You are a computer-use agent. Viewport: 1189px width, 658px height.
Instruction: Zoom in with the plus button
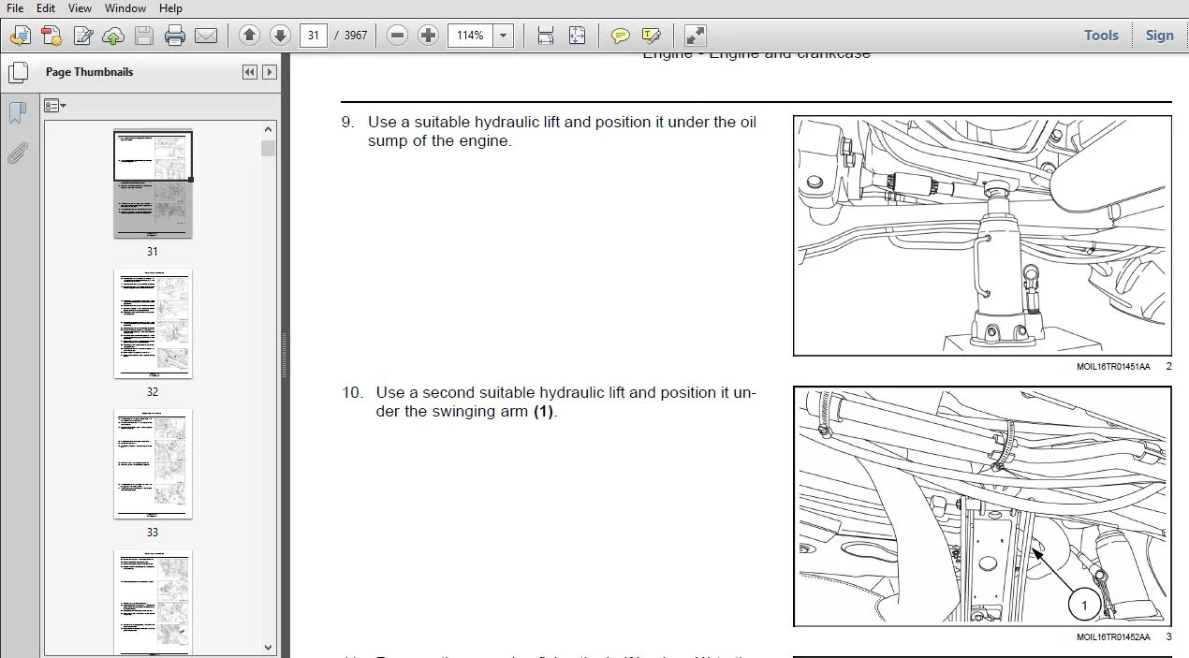[x=429, y=36]
